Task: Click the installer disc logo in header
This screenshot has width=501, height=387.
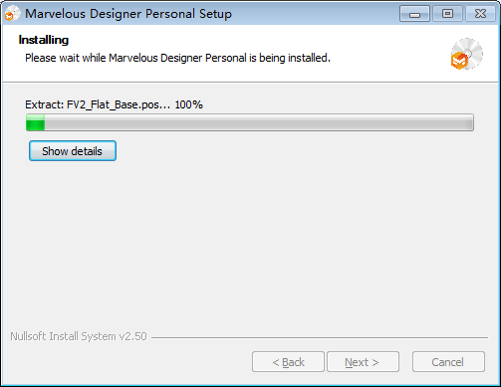Action: [x=466, y=54]
